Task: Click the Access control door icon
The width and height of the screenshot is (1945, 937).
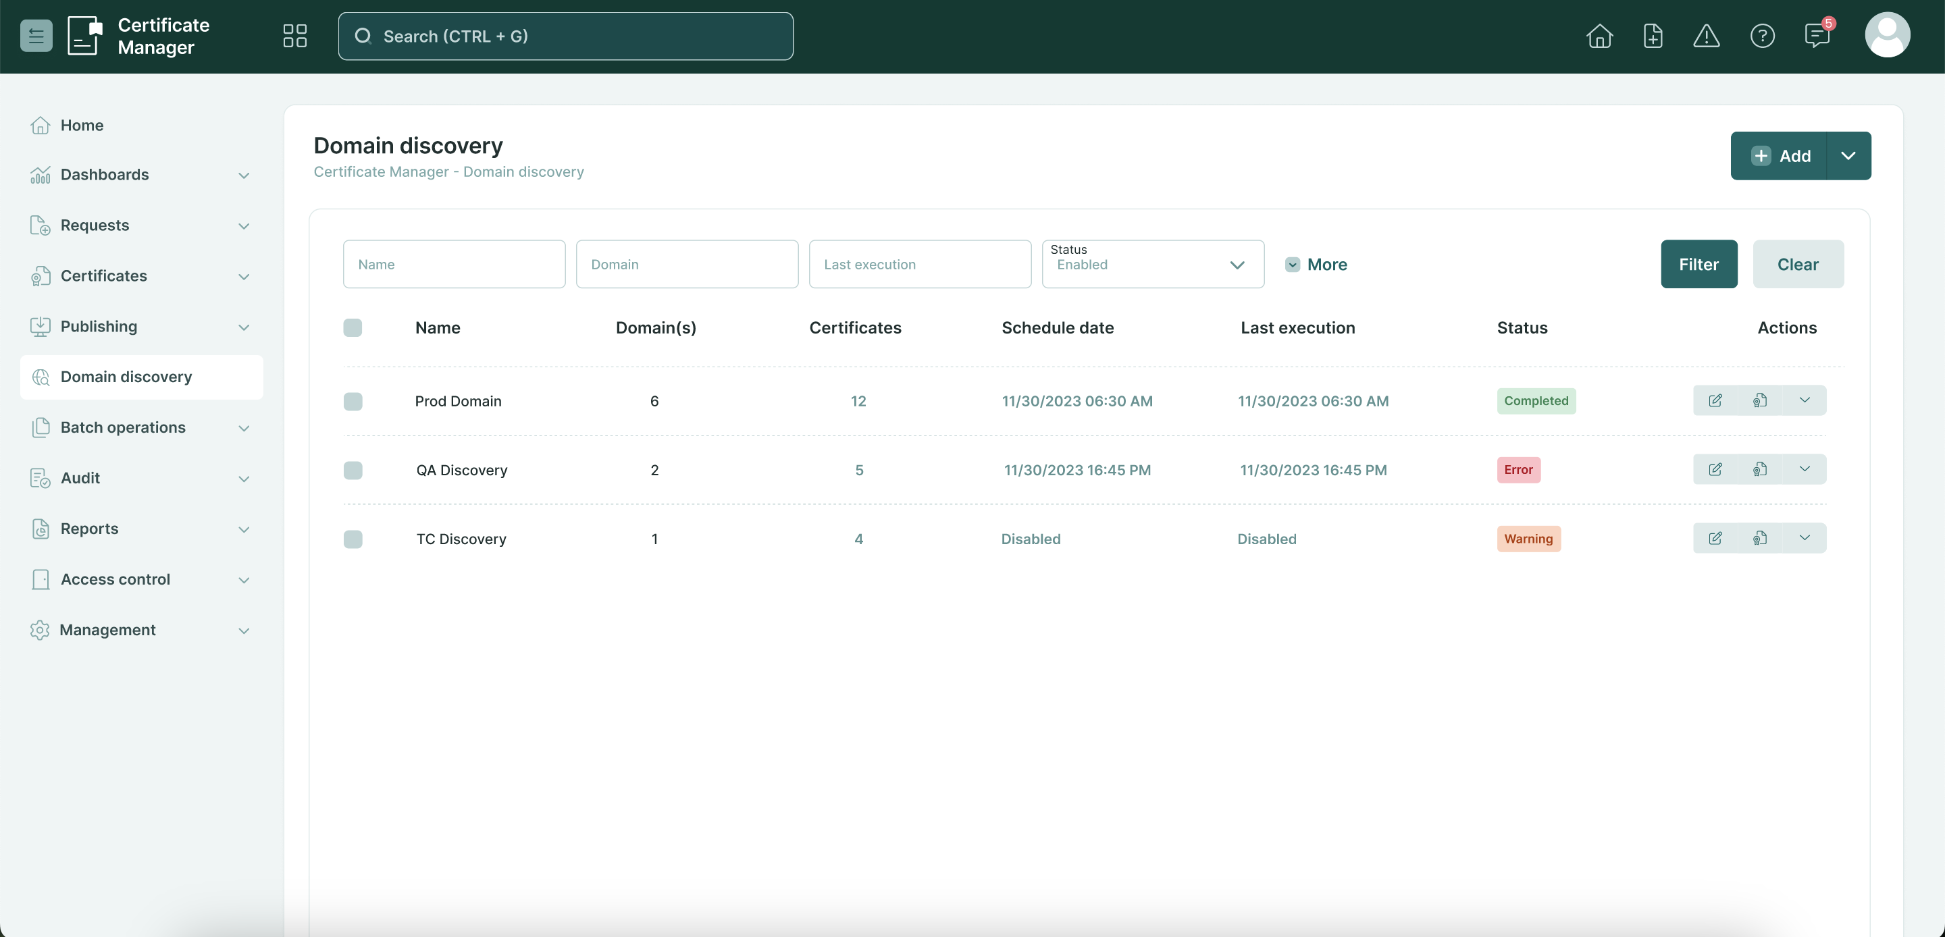Action: pyautogui.click(x=40, y=579)
